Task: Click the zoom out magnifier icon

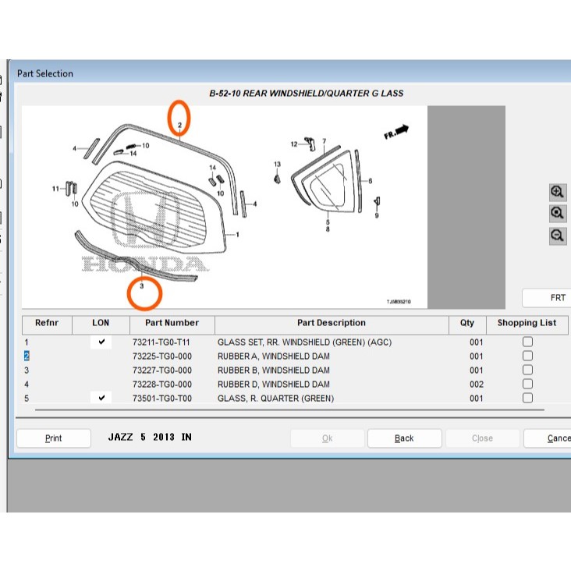Action: click(x=558, y=235)
